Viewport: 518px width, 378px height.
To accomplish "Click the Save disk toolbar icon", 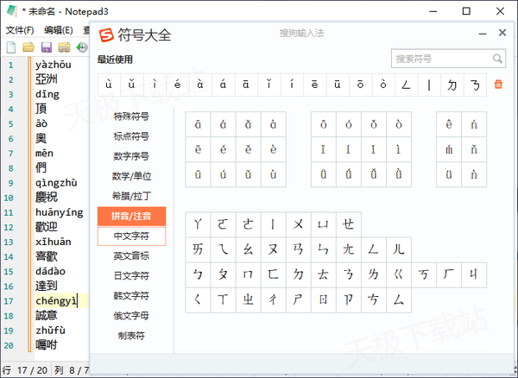I will point(45,47).
